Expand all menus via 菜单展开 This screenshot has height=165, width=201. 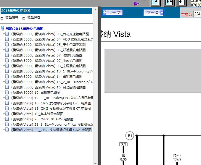12,18
